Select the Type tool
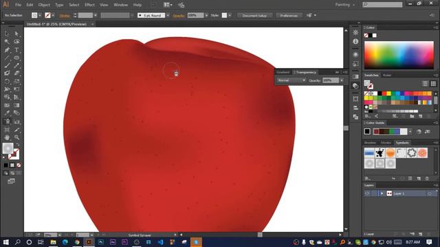440x247 pixels. click(x=16, y=50)
